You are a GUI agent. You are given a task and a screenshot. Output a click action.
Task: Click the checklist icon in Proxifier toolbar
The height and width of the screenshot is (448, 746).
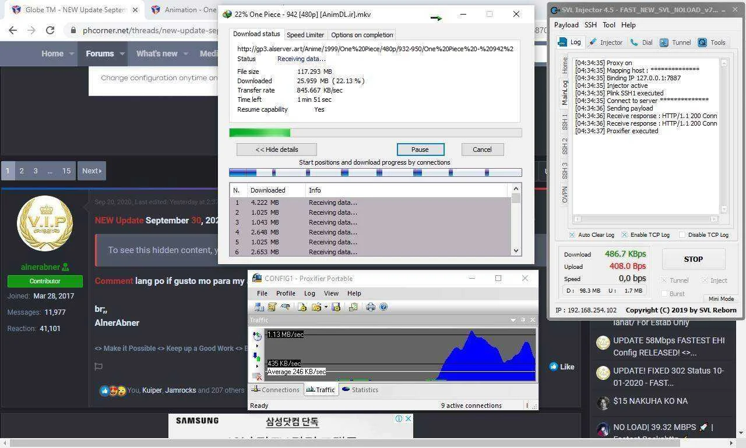pos(353,307)
